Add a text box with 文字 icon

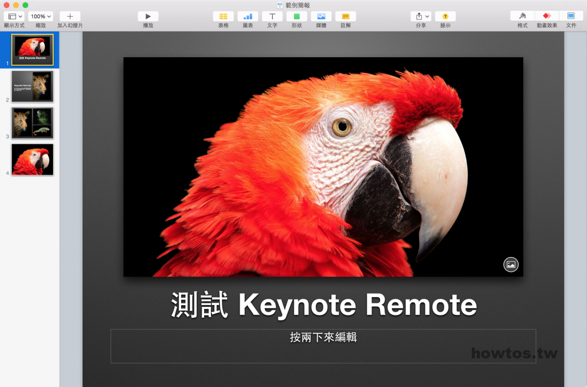(272, 17)
